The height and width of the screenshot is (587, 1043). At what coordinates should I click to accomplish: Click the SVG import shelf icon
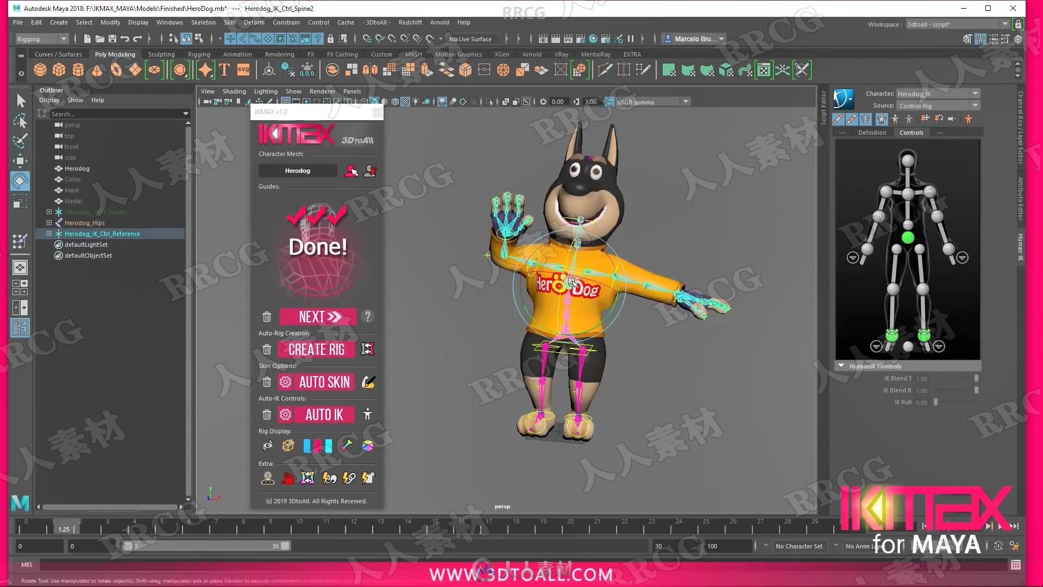coord(243,70)
